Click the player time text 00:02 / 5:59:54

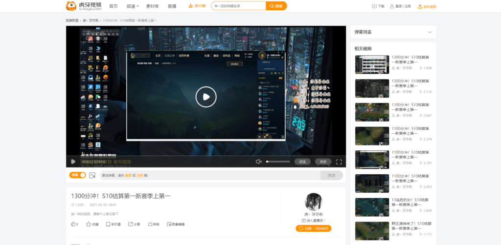pyautogui.click(x=93, y=162)
